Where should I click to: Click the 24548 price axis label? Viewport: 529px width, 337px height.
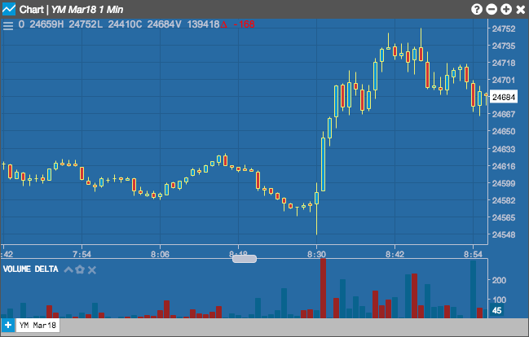[x=504, y=234]
